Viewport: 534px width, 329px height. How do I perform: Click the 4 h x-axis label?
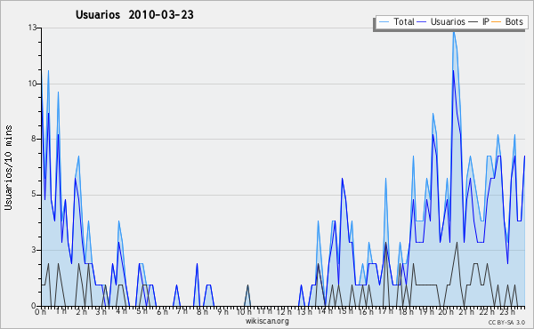point(121,311)
